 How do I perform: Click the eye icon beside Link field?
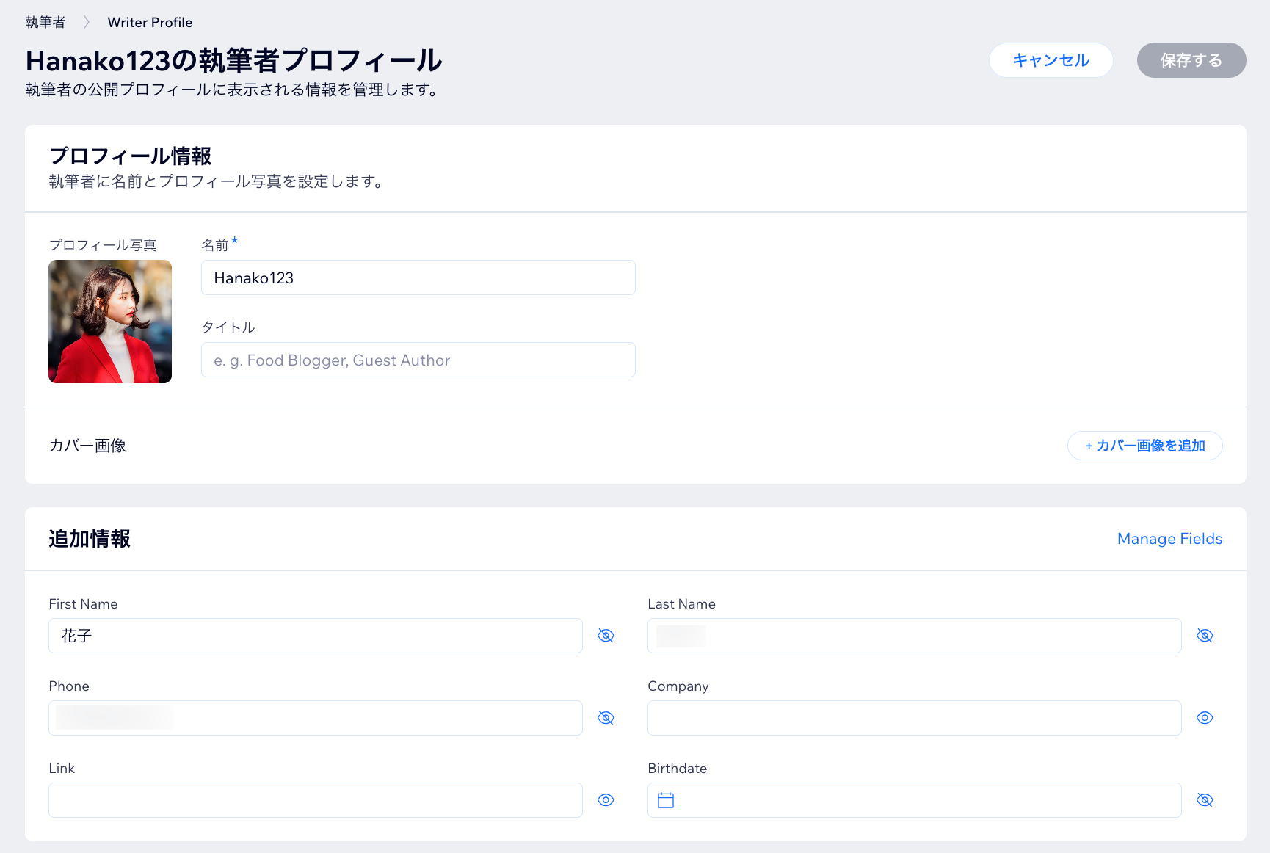pyautogui.click(x=606, y=800)
